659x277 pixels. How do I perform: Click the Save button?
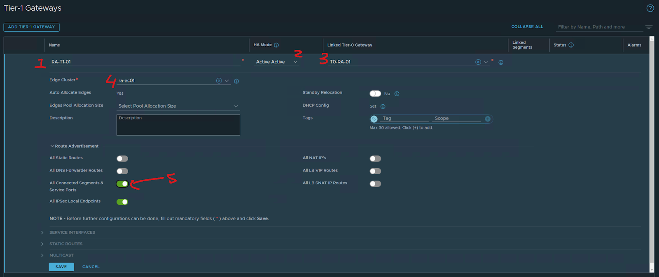click(x=61, y=267)
